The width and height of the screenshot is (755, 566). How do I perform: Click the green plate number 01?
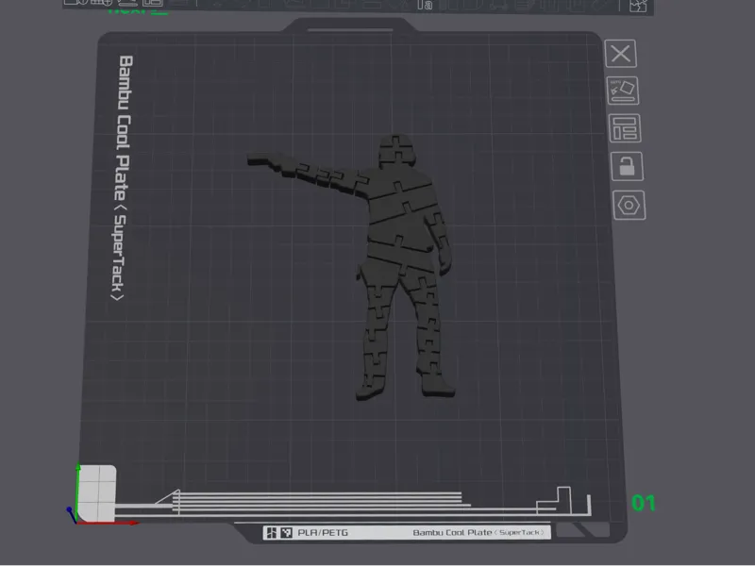point(644,504)
